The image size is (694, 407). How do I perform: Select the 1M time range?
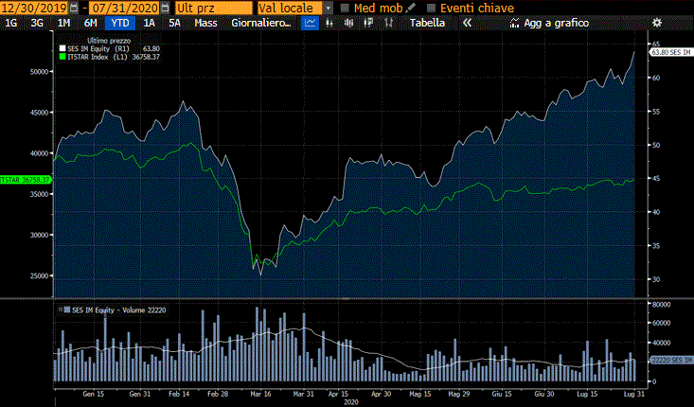pos(63,23)
